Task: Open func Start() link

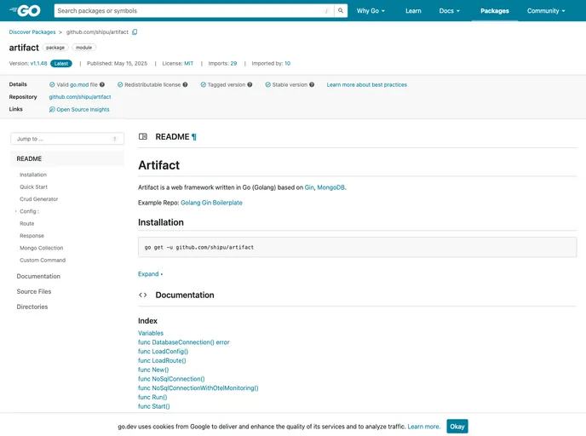Action: click(153, 406)
